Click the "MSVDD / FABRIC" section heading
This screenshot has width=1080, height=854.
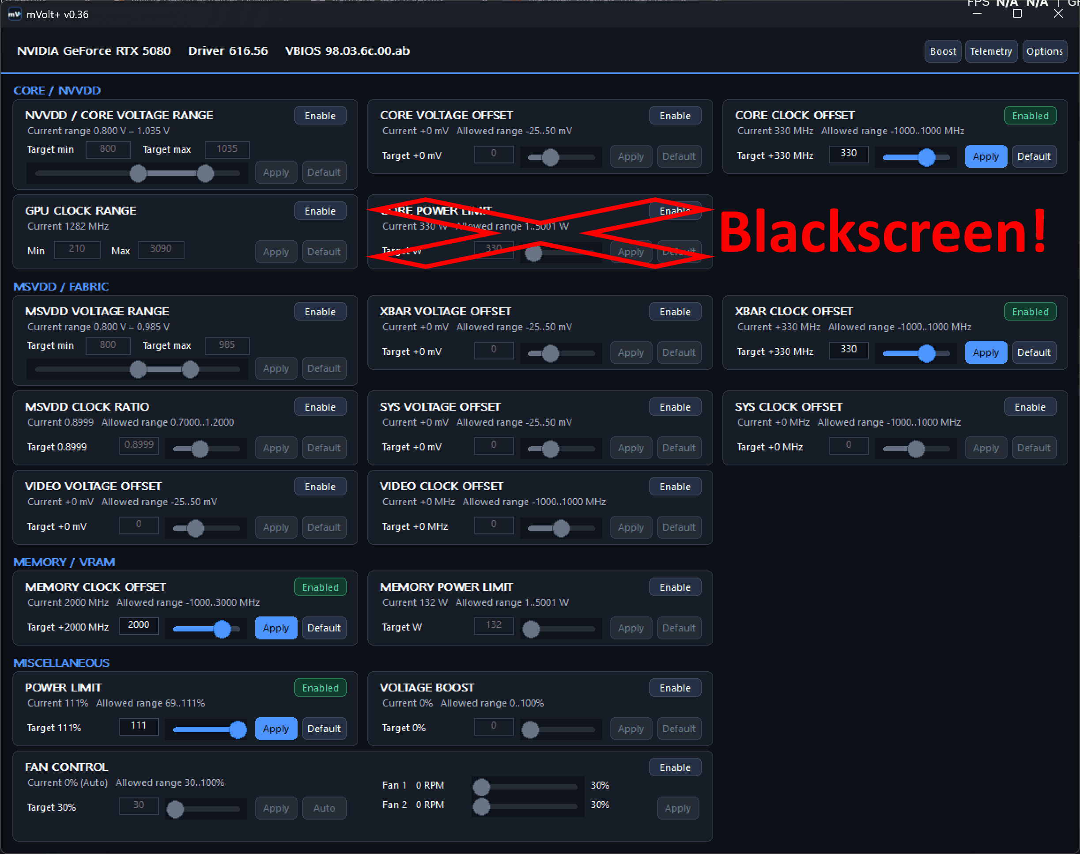61,287
